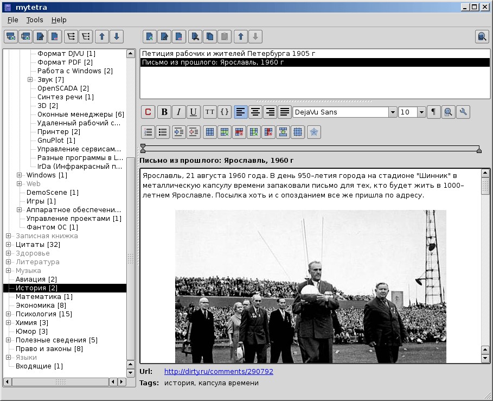Cut the selected note with scissors icon

195,37
